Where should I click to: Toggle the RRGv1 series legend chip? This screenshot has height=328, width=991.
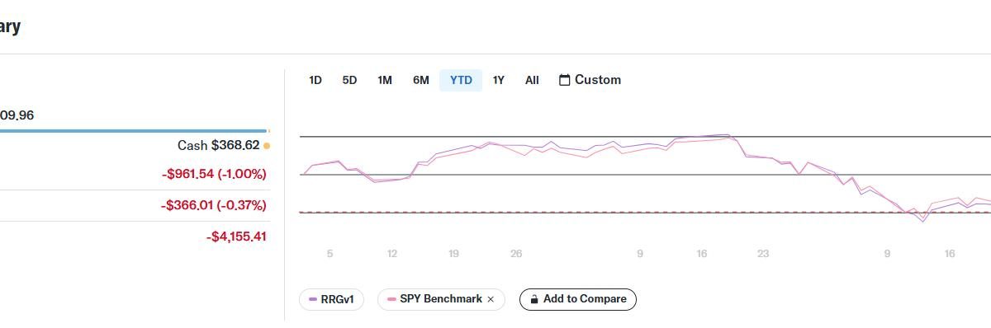coord(331,299)
